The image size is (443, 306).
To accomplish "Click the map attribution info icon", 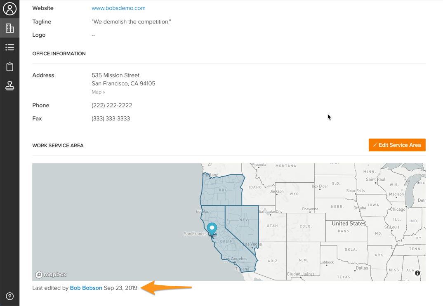I will tap(417, 273).
